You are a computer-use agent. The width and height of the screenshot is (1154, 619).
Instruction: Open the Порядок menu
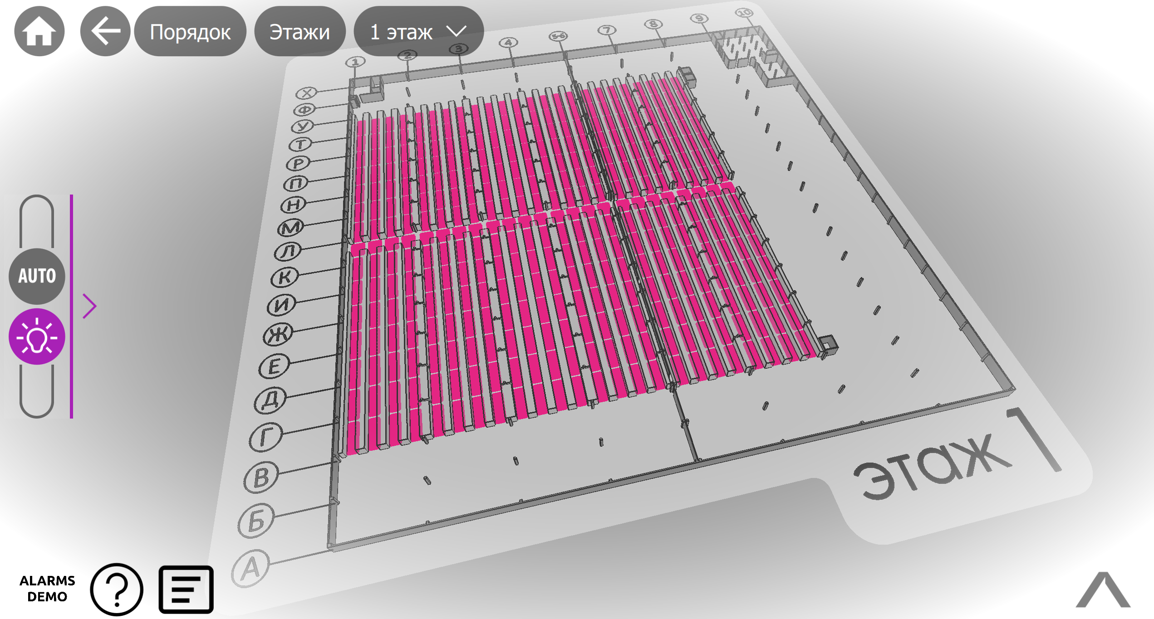pyautogui.click(x=190, y=32)
